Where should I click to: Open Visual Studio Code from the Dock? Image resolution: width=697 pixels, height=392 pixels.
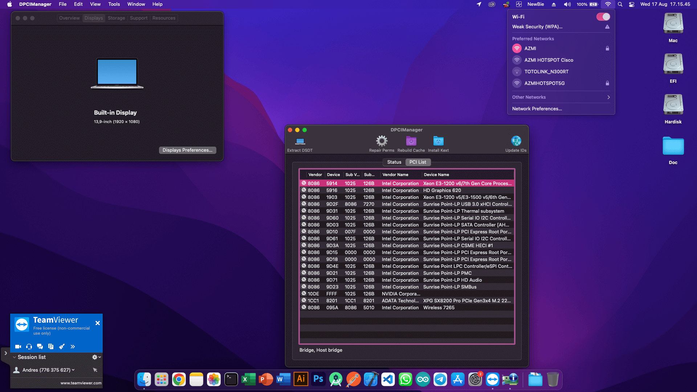[388, 380]
